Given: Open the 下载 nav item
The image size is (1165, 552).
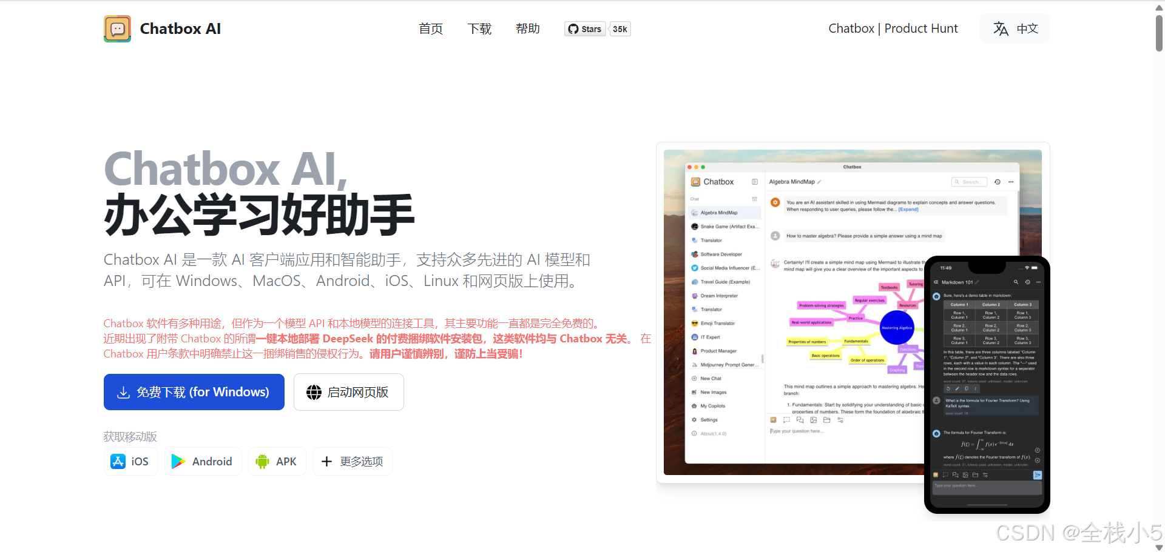Looking at the screenshot, I should click(x=479, y=28).
